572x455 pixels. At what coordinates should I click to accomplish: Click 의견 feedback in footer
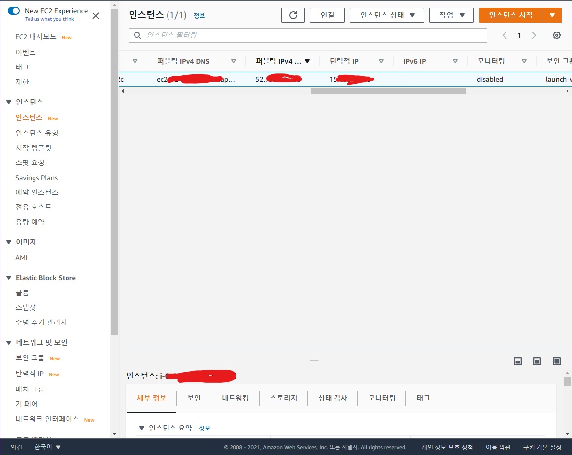16,447
